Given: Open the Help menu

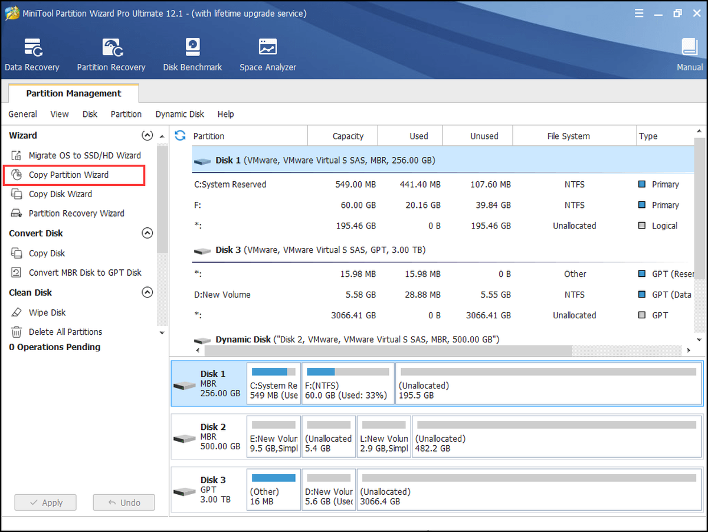Looking at the screenshot, I should (x=225, y=114).
